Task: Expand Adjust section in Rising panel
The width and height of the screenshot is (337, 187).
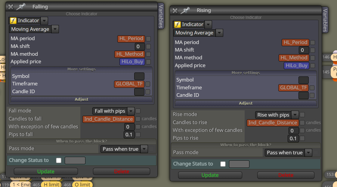Action: 246,103
